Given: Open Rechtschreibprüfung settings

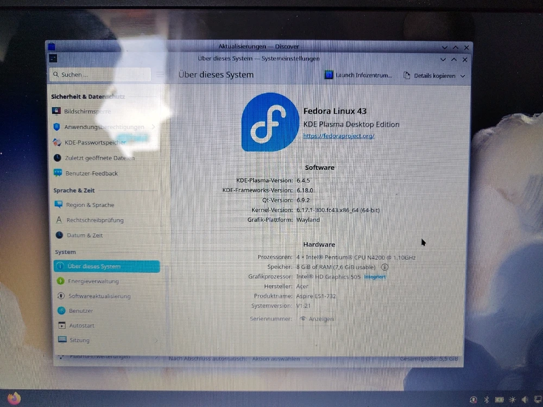Looking at the screenshot, I should click(94, 220).
